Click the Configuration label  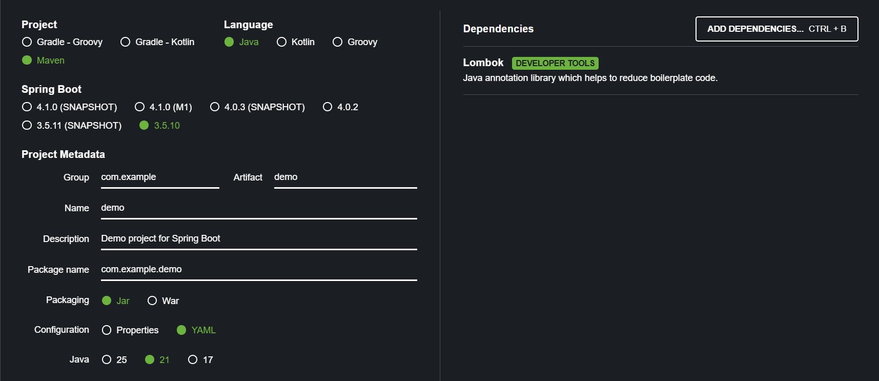(62, 330)
